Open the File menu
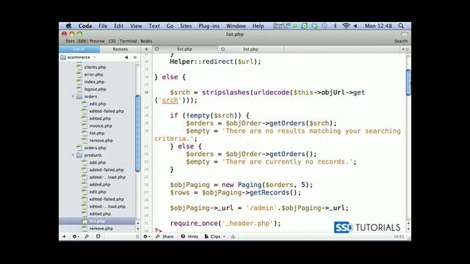The height and width of the screenshot is (264, 470). coord(103,26)
